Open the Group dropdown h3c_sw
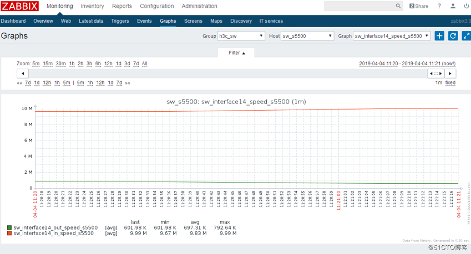The width and height of the screenshot is (471, 254). click(241, 36)
